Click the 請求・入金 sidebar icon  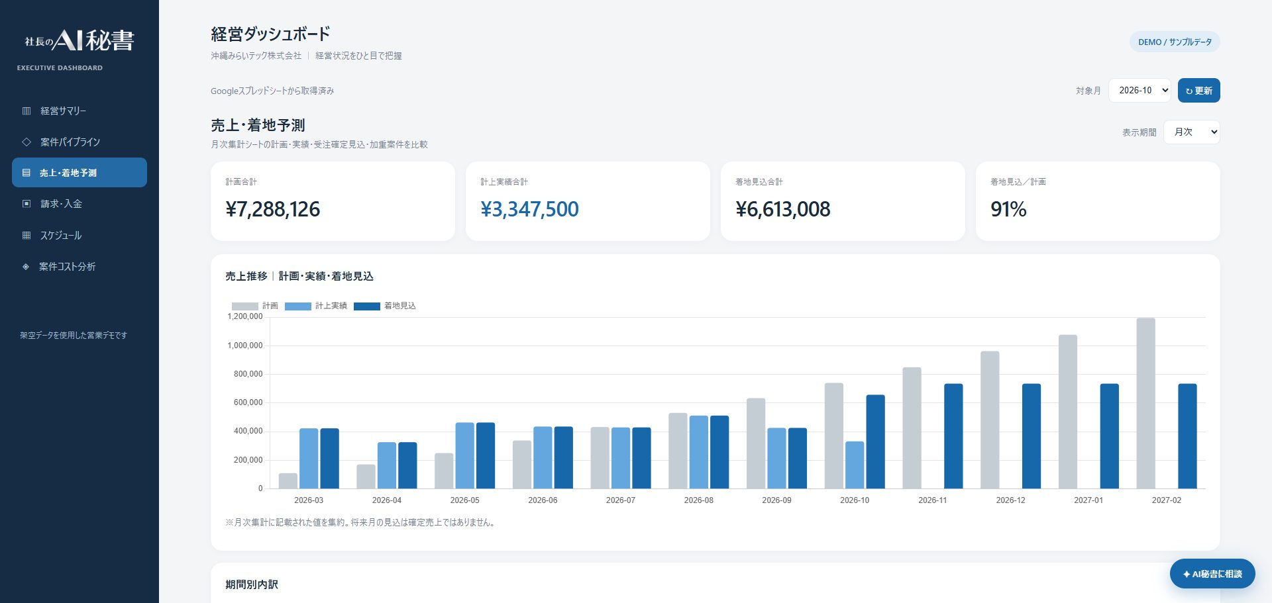(x=26, y=204)
